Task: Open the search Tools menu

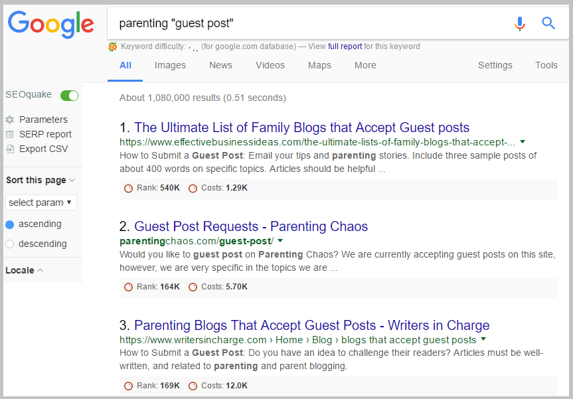Action: point(546,66)
